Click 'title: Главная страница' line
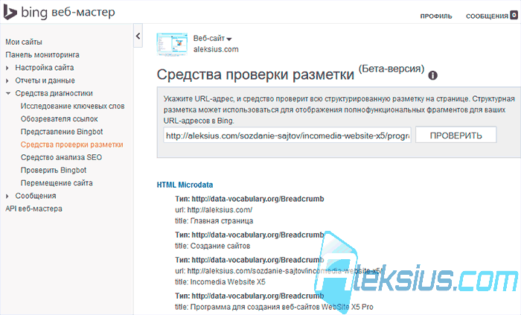Screen dimensions: 521x315 click(214, 221)
